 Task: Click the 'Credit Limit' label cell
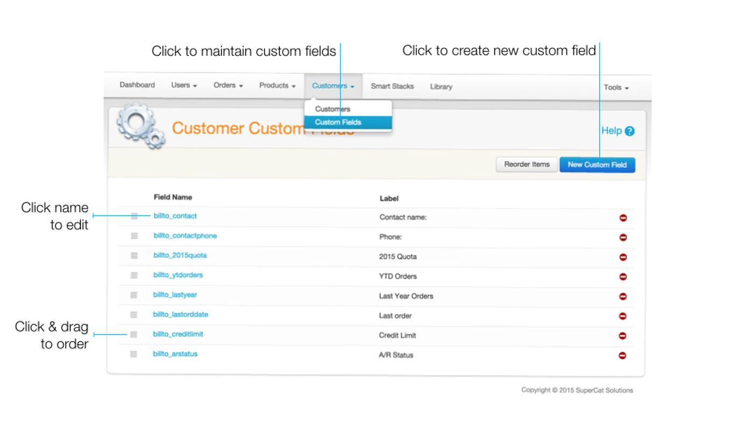[397, 335]
